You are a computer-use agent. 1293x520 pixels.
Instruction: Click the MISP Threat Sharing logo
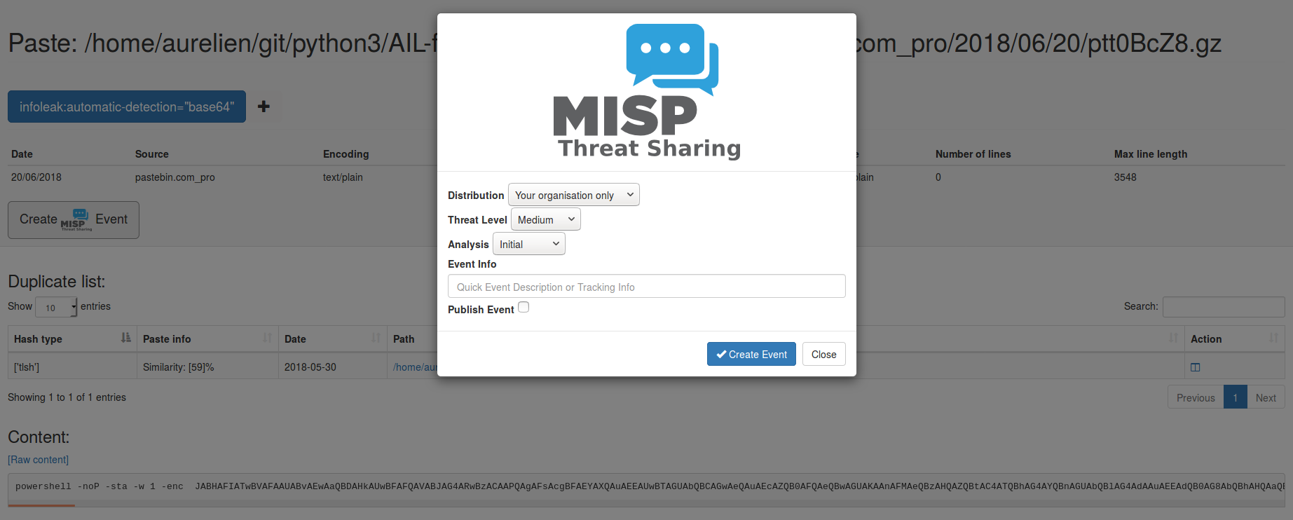coord(646,91)
